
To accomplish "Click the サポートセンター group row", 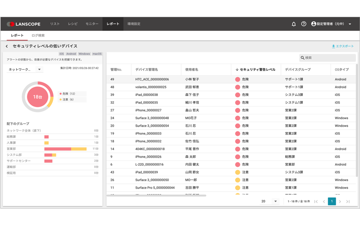I will [52, 161].
